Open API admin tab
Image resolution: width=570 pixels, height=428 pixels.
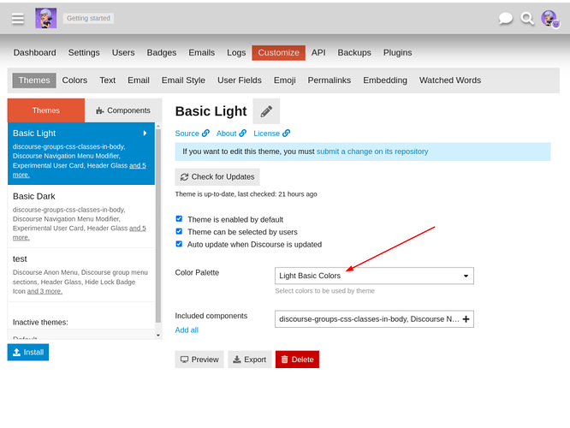(x=318, y=53)
